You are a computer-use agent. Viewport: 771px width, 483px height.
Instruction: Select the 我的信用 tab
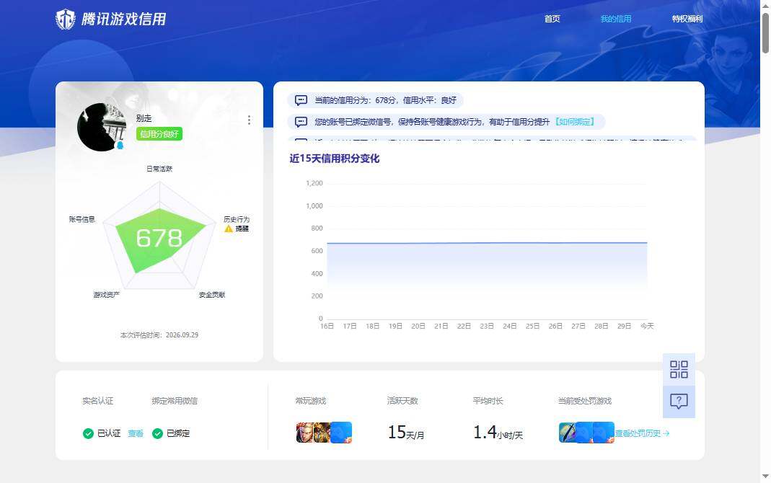pyautogui.click(x=616, y=19)
